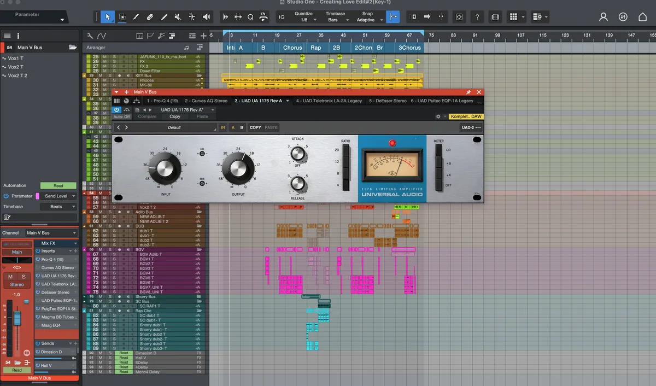Open the IQ input quantize button
Screen dimensions: 656x386
(x=282, y=17)
